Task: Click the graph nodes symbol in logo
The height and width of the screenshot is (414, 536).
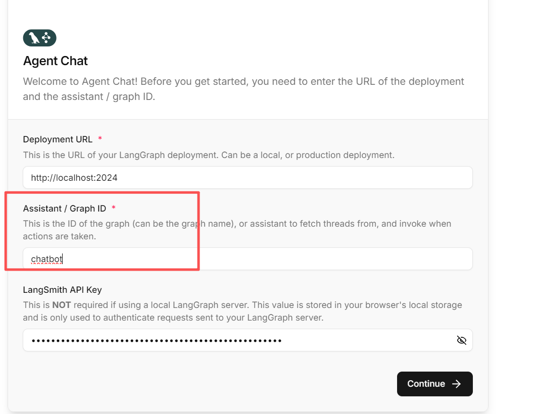Action: 46,38
